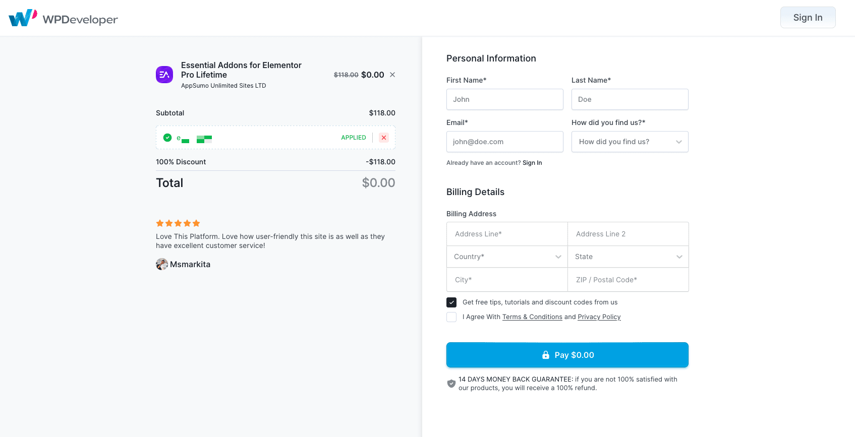
Task: Click the WPDeveloper logo
Action: point(63,18)
